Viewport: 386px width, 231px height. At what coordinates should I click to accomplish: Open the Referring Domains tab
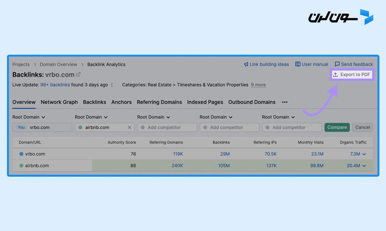point(159,102)
